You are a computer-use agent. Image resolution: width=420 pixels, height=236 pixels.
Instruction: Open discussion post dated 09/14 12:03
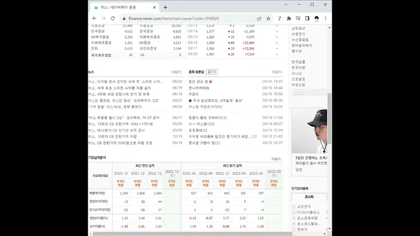205,107
